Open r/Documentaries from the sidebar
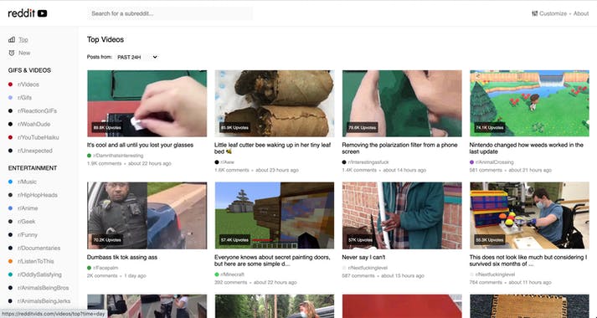 (x=39, y=248)
